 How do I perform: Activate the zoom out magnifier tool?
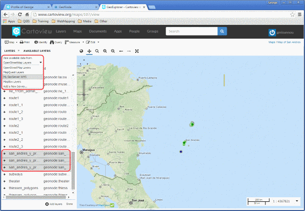[x=113, y=51]
